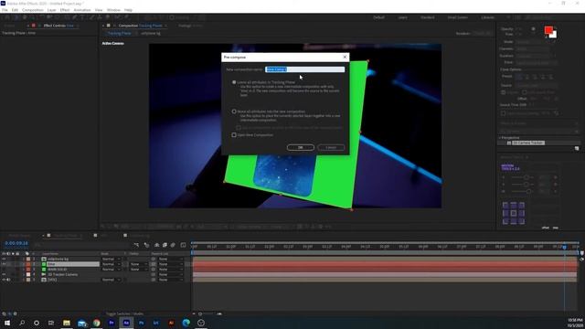Check the Open New Composition checkbox
This screenshot has height=329, width=585.
234,135
